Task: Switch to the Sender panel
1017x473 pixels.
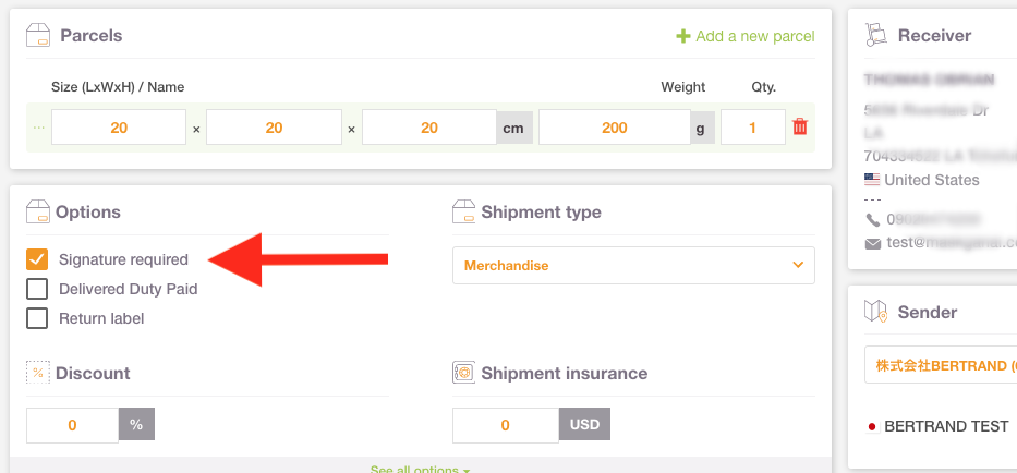Action: (x=927, y=311)
